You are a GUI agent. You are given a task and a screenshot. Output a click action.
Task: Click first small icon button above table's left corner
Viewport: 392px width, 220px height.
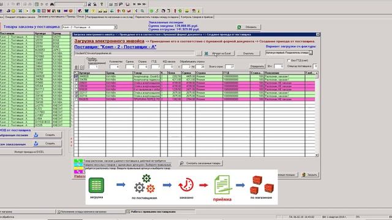77,67
